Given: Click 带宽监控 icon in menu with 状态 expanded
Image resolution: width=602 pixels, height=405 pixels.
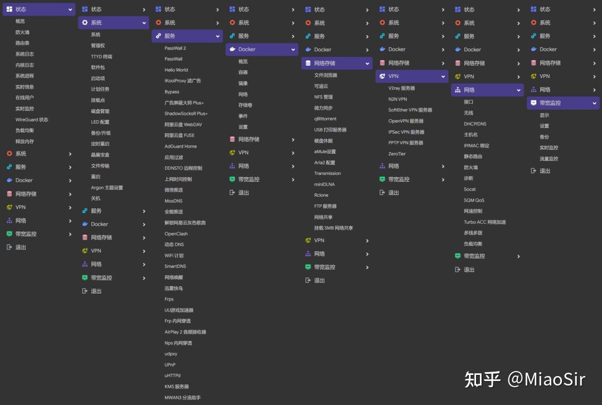Looking at the screenshot, I should 9,234.
